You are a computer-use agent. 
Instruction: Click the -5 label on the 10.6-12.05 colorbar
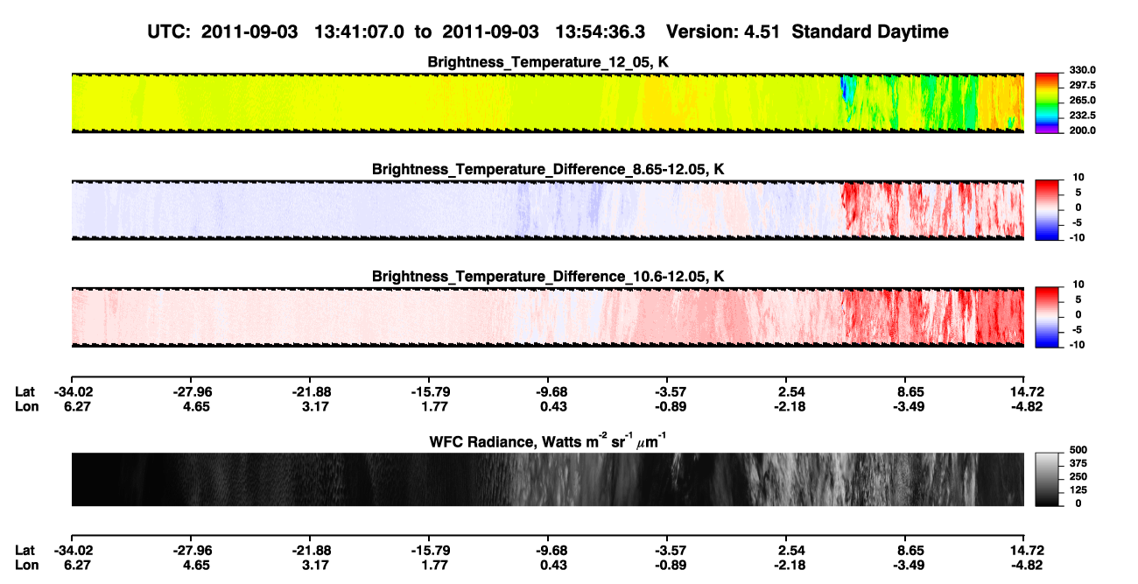click(x=1076, y=329)
